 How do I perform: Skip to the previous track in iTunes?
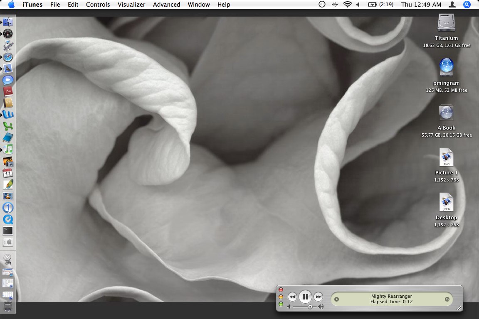(x=292, y=297)
